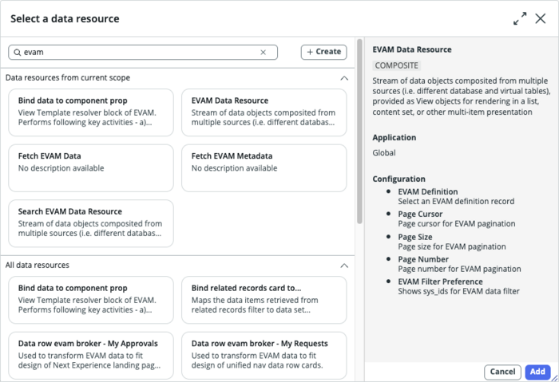The image size is (559, 382).
Task: Click the Page Number configuration item
Action: (x=459, y=264)
